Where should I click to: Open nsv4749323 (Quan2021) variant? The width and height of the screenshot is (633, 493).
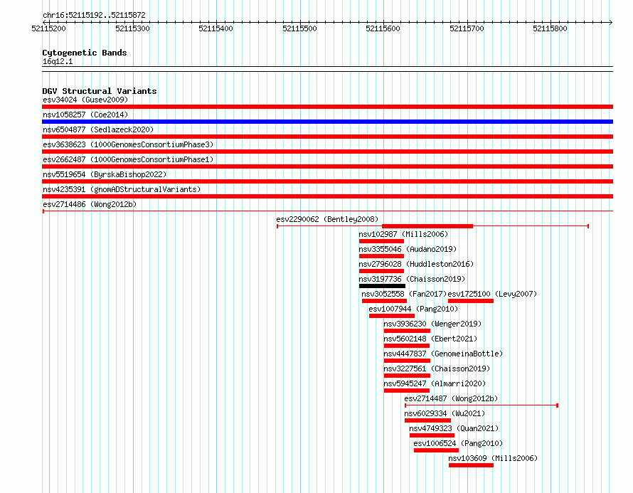pyautogui.click(x=454, y=428)
